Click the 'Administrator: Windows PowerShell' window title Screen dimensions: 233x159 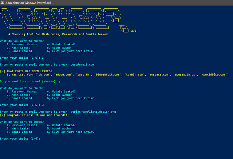[28, 3]
